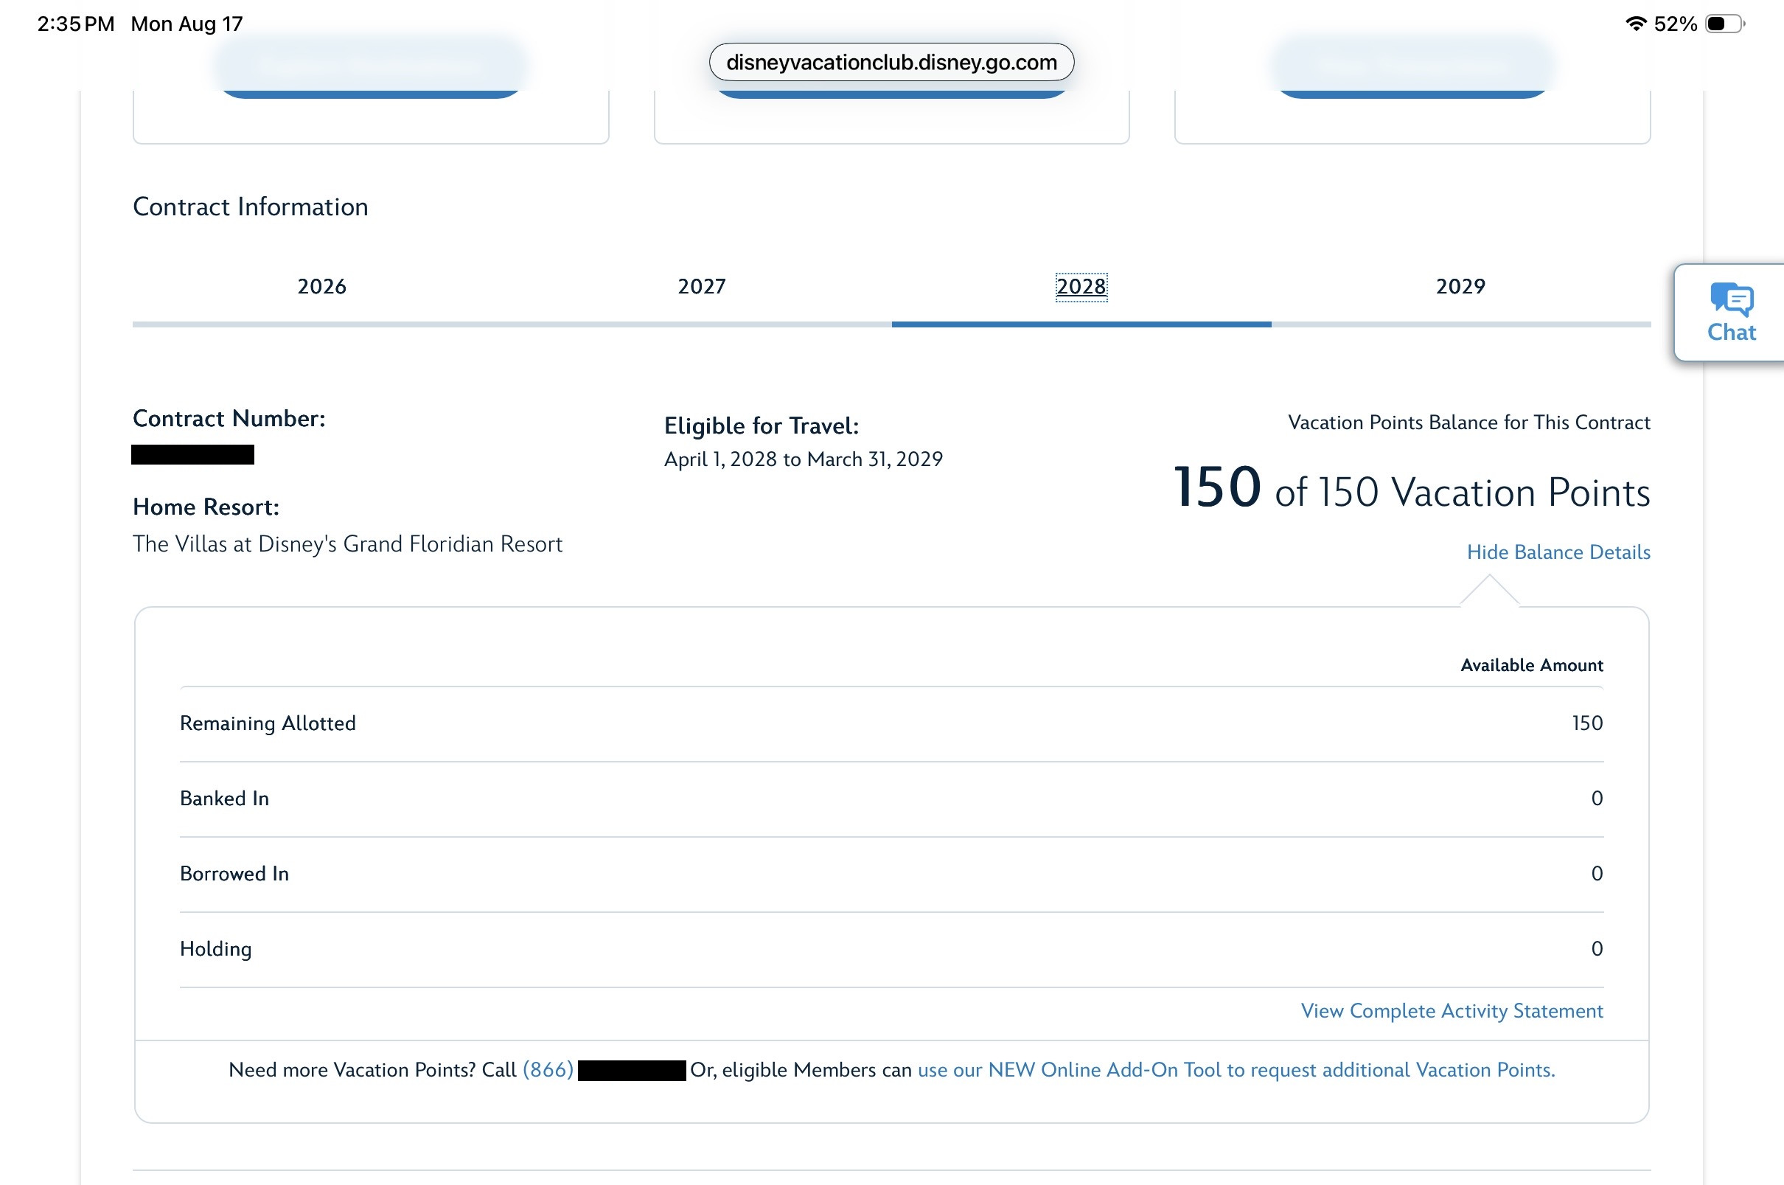
Task: Select the Remaining Allotted row label
Action: click(x=268, y=723)
